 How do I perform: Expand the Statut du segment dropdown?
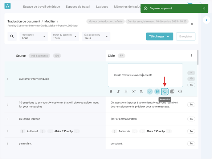[x=65, y=37]
